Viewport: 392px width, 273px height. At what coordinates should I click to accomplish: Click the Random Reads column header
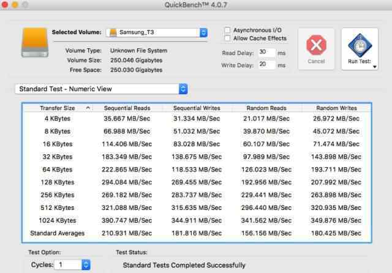pos(266,108)
